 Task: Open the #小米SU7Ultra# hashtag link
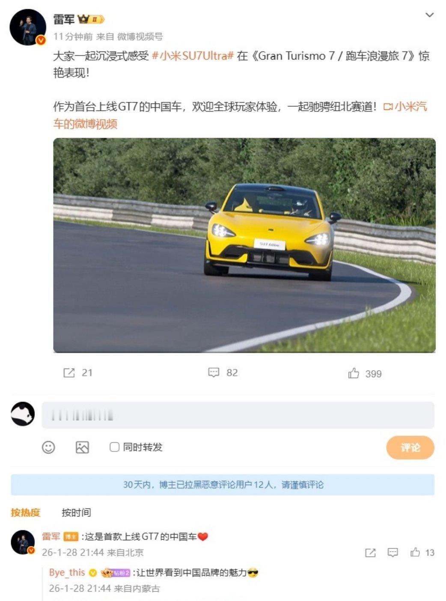pyautogui.click(x=193, y=56)
